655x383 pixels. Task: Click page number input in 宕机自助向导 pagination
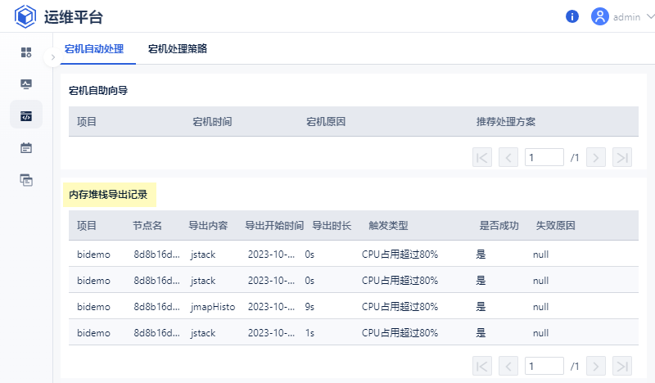click(544, 157)
